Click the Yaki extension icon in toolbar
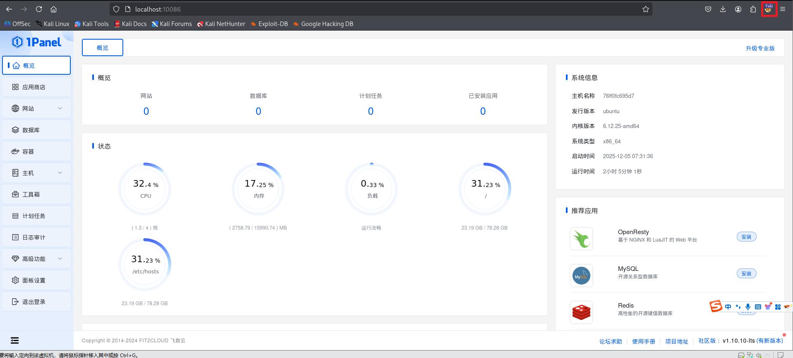This screenshot has height=358, width=793. [769, 9]
